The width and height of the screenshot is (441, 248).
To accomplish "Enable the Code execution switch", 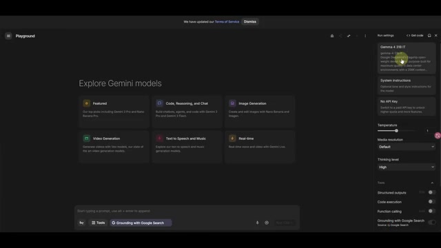I will tap(431, 202).
